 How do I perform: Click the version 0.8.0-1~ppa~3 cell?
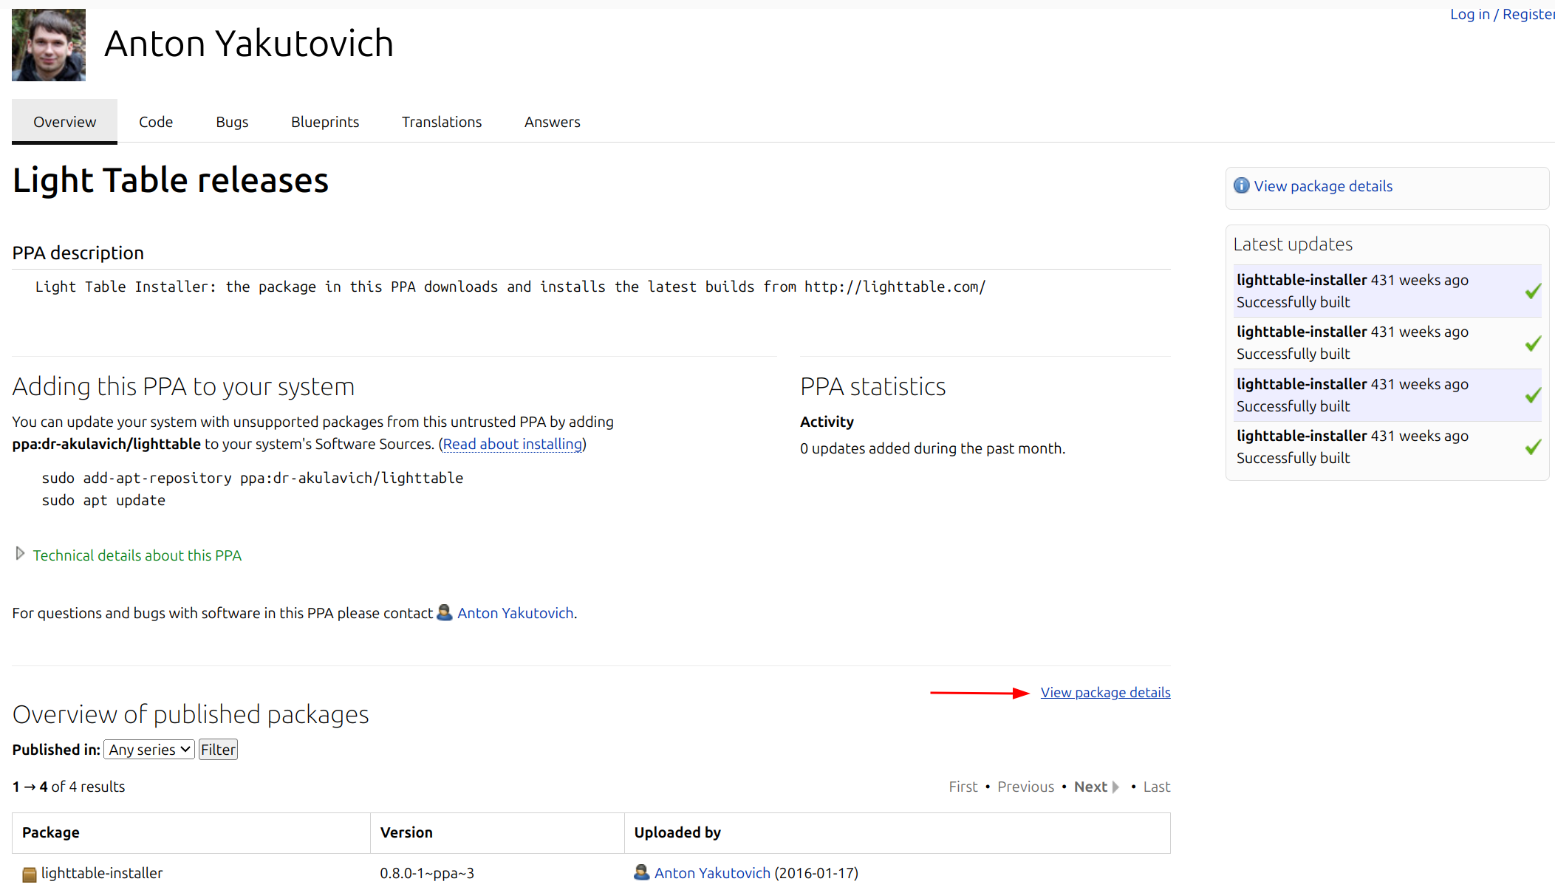[427, 873]
